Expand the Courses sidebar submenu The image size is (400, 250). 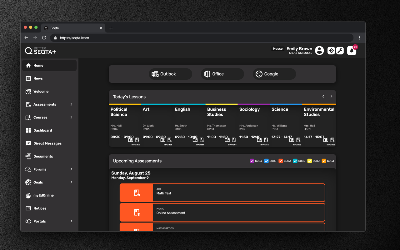tap(71, 117)
